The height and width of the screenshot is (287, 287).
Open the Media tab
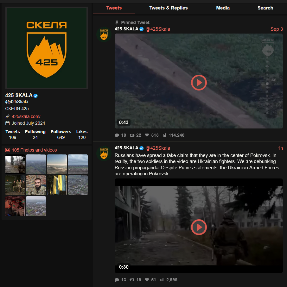pos(223,8)
